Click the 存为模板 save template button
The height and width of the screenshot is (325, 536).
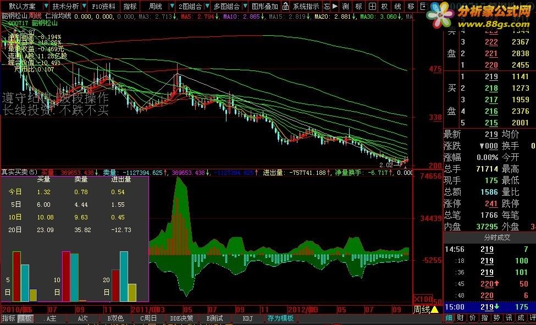coord(280,318)
